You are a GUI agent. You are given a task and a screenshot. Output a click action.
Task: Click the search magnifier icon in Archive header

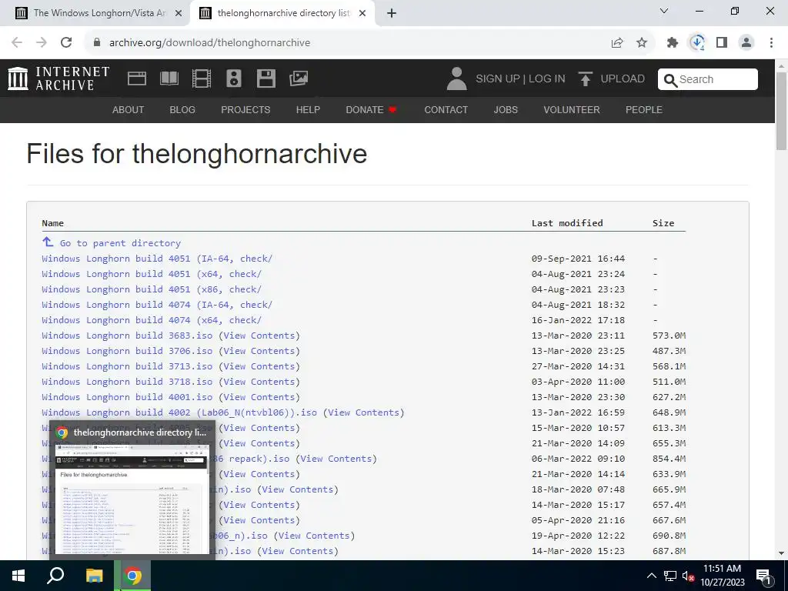click(x=670, y=80)
